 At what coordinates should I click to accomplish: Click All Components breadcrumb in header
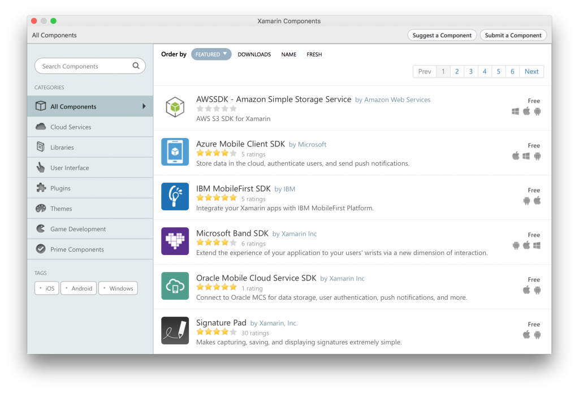coord(54,35)
